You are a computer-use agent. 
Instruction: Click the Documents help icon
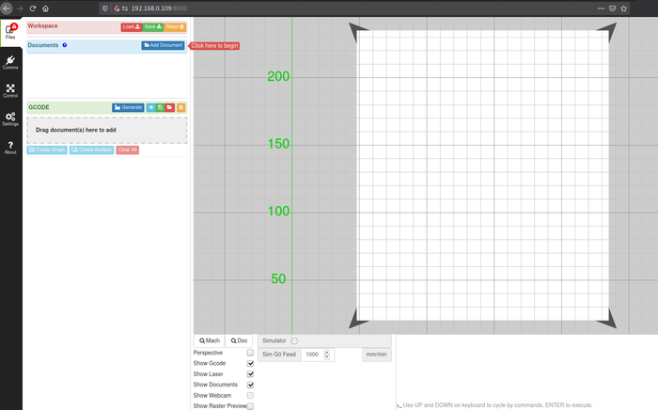pyautogui.click(x=65, y=45)
